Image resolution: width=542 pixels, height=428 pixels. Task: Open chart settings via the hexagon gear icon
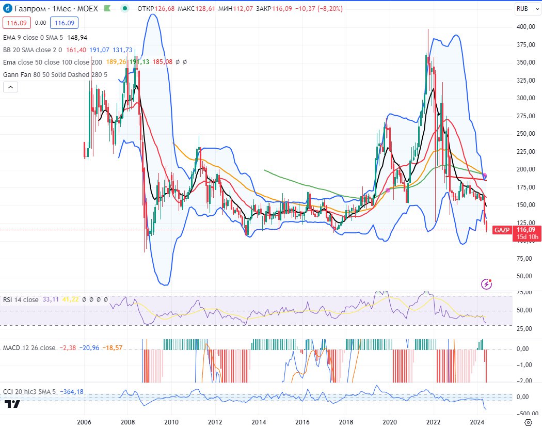point(528,422)
